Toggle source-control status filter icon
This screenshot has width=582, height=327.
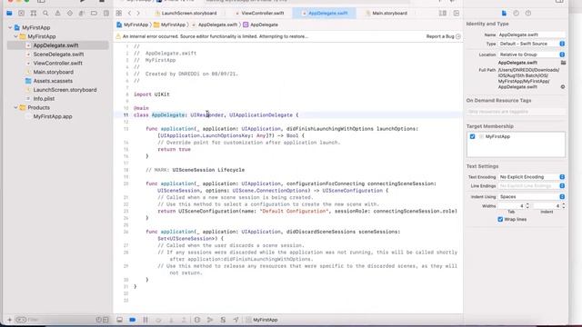coord(105,320)
